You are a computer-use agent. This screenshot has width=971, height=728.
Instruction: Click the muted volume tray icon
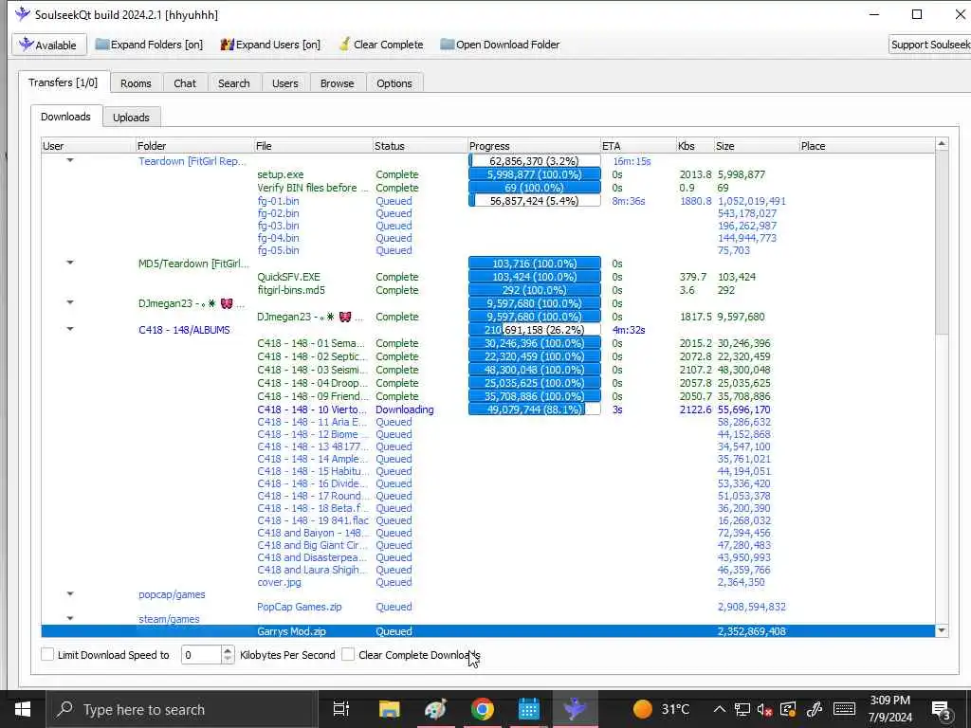(765, 709)
